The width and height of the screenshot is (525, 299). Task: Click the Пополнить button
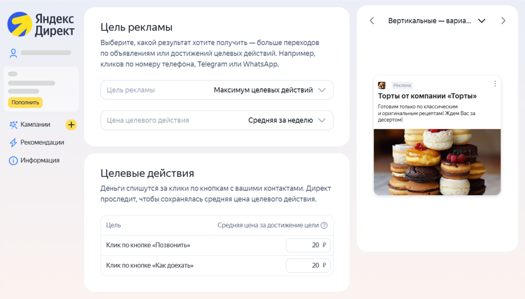tap(25, 102)
